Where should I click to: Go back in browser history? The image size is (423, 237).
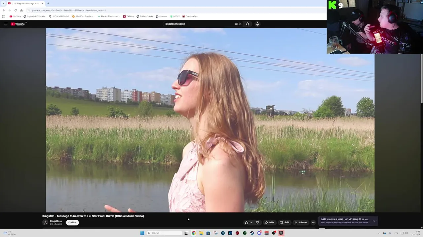[x=4, y=10]
